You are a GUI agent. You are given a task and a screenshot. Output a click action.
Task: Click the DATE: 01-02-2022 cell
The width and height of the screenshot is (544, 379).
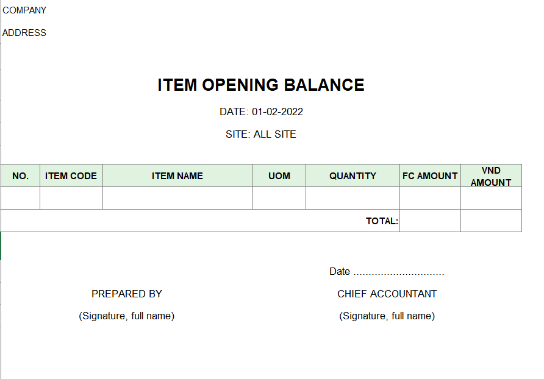click(261, 112)
